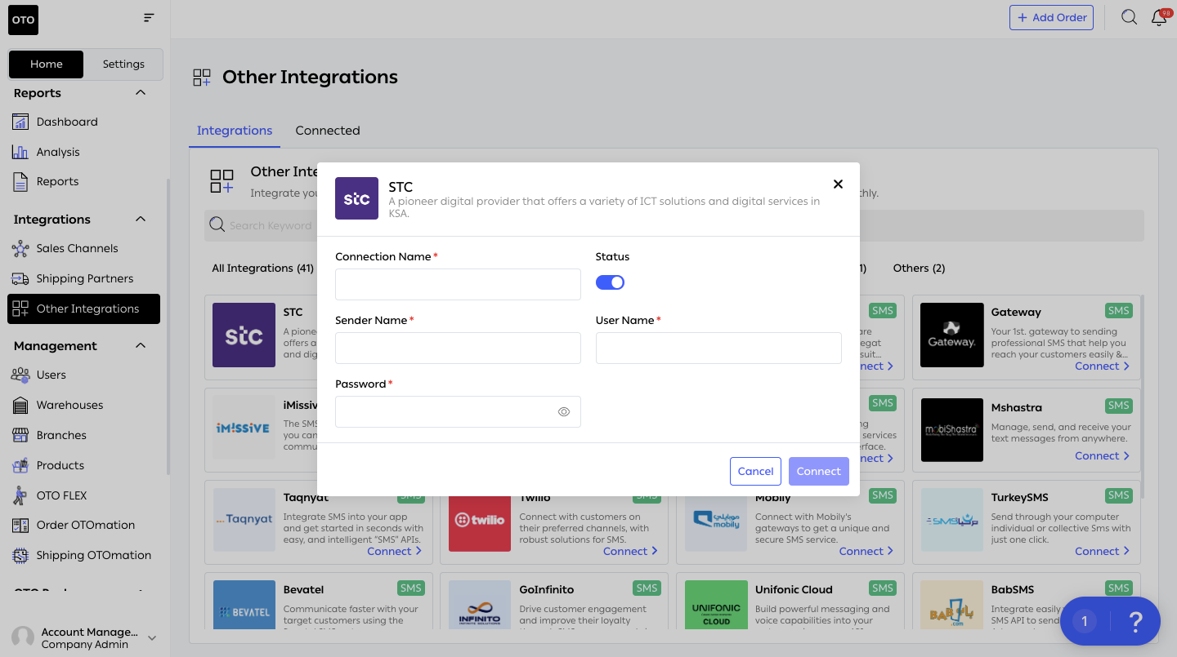Switch to the Settings tab

coord(123,64)
